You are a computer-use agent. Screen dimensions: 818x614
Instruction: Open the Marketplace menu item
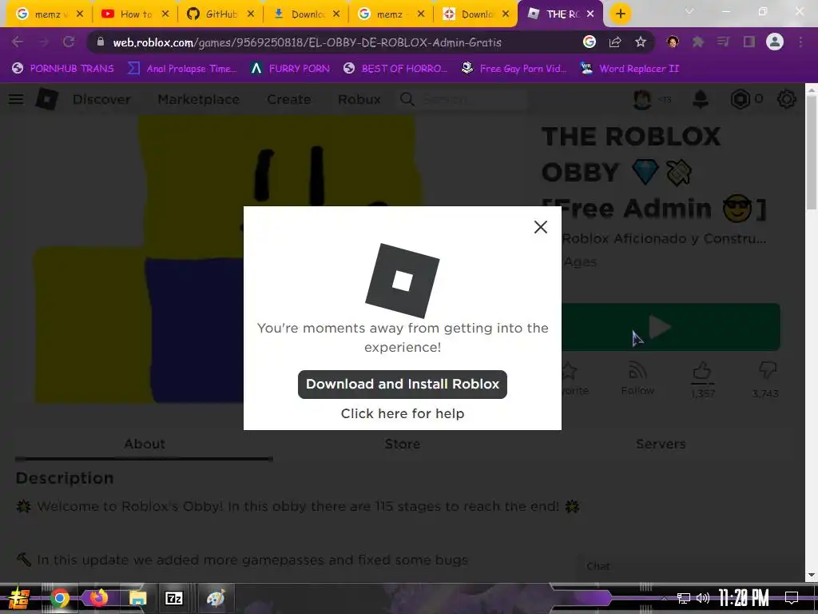coord(199,99)
